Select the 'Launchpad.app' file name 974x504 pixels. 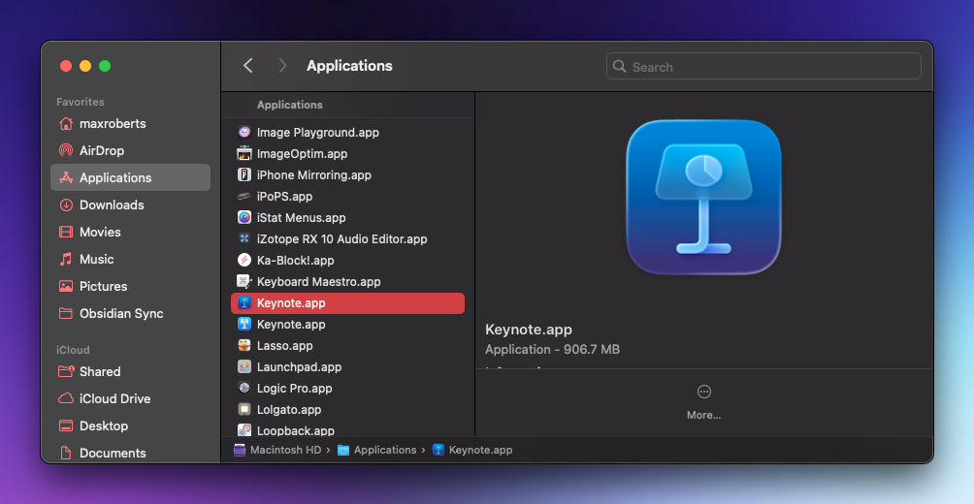299,366
